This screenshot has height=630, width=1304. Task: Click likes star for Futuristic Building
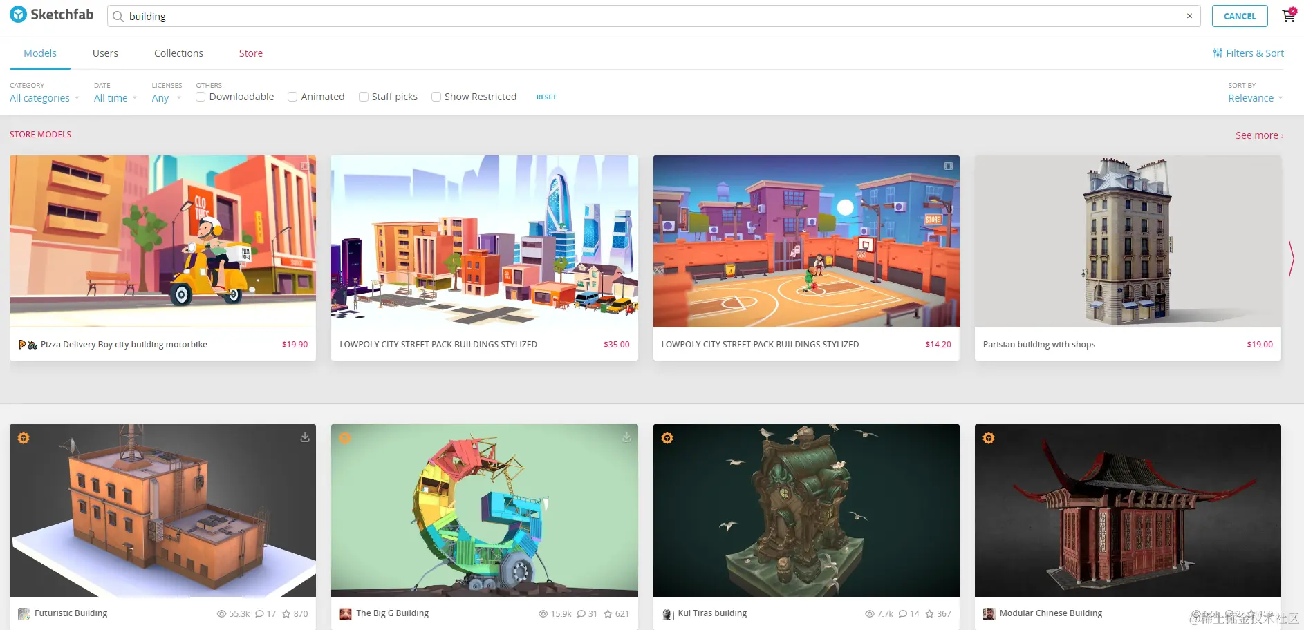click(x=286, y=613)
